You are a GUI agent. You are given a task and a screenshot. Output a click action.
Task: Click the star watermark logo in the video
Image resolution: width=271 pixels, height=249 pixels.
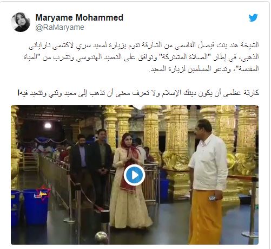(x=43, y=193)
